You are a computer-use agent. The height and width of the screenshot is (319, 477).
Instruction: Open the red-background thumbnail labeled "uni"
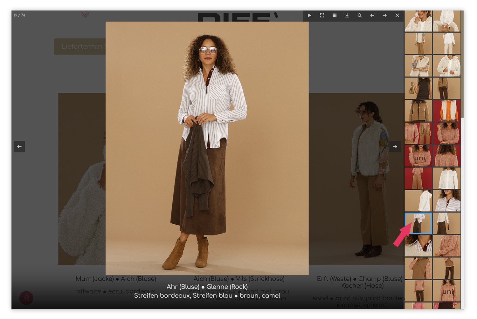tap(418, 156)
